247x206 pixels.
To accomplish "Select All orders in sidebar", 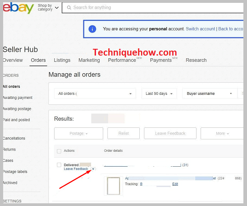I will [11, 86].
